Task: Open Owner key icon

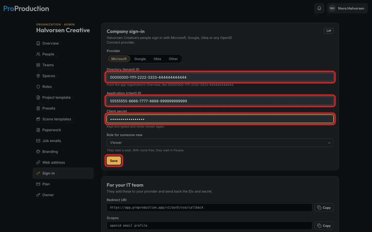Action: coord(38,195)
